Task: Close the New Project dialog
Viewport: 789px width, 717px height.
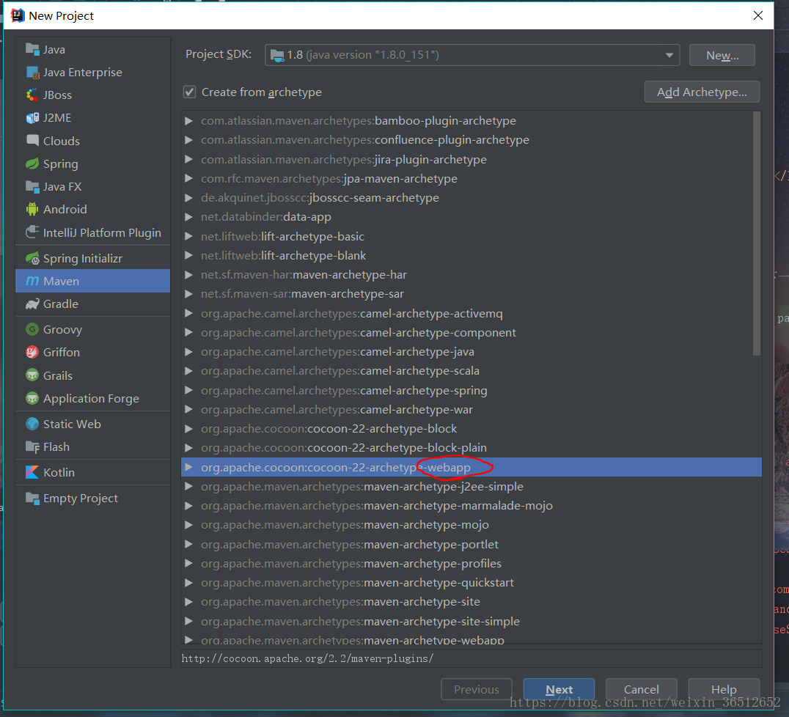Action: click(758, 15)
